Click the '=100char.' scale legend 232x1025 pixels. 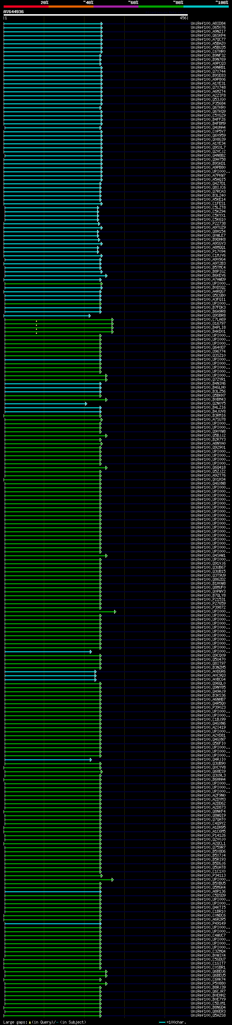172,1022
